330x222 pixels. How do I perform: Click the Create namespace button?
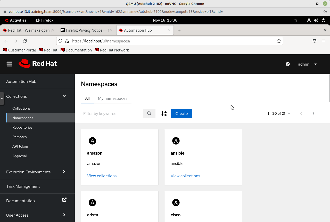tap(181, 113)
